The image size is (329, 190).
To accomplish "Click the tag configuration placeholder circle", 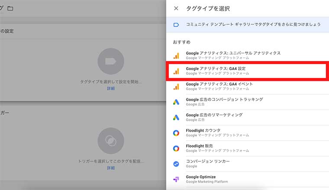I will [111, 61].
